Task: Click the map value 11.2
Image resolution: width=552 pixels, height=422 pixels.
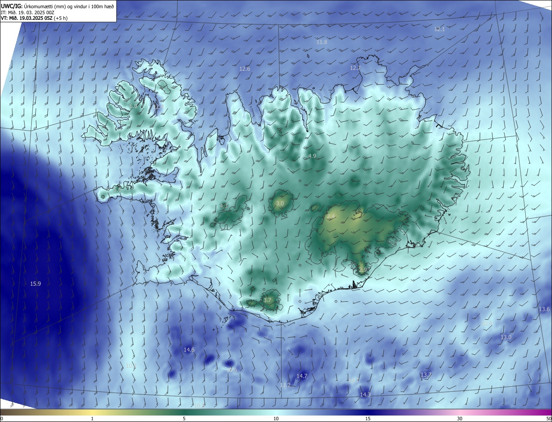Action: click(285, 385)
